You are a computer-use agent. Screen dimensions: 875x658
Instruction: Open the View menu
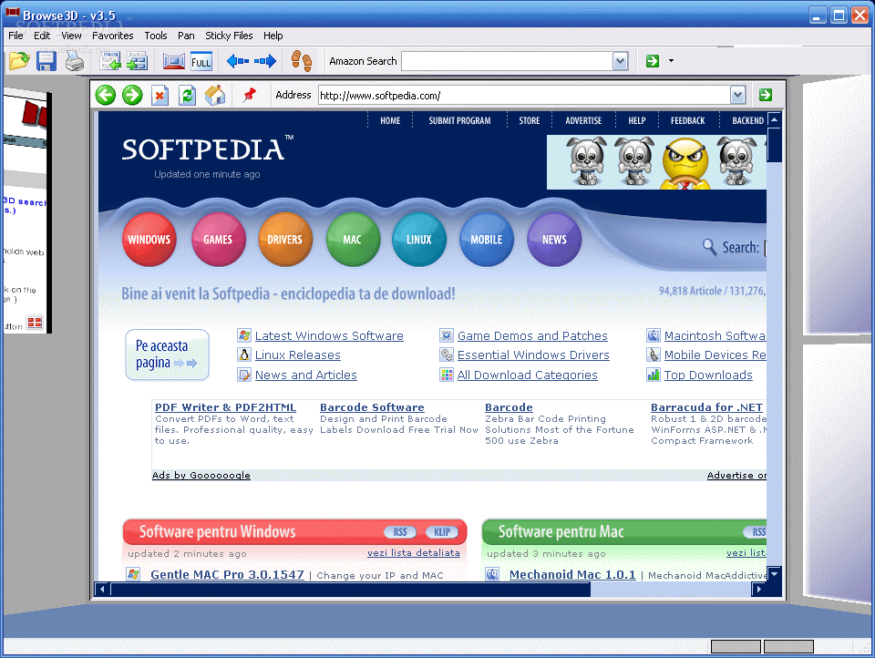71,36
